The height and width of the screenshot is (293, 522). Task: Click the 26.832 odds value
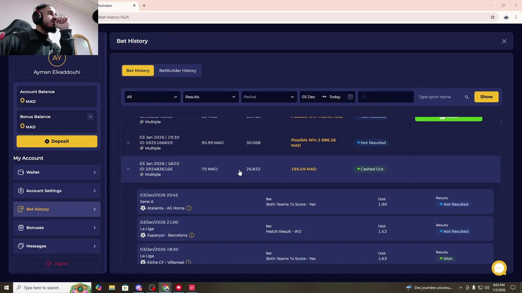click(x=253, y=169)
